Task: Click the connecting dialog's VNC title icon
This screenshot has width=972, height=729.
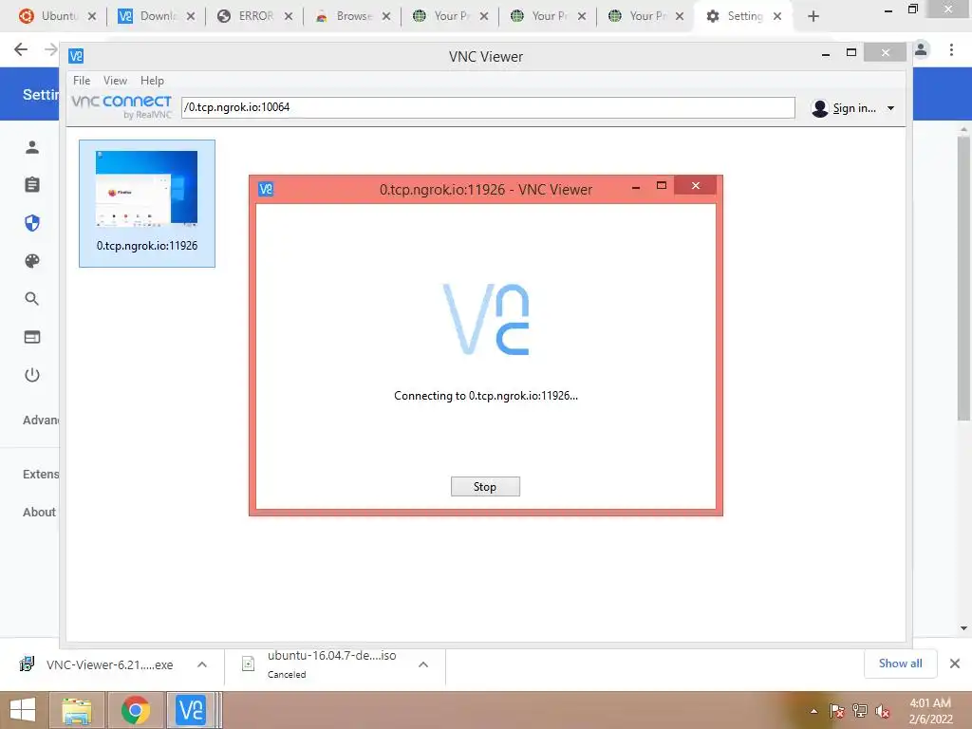Action: click(266, 189)
